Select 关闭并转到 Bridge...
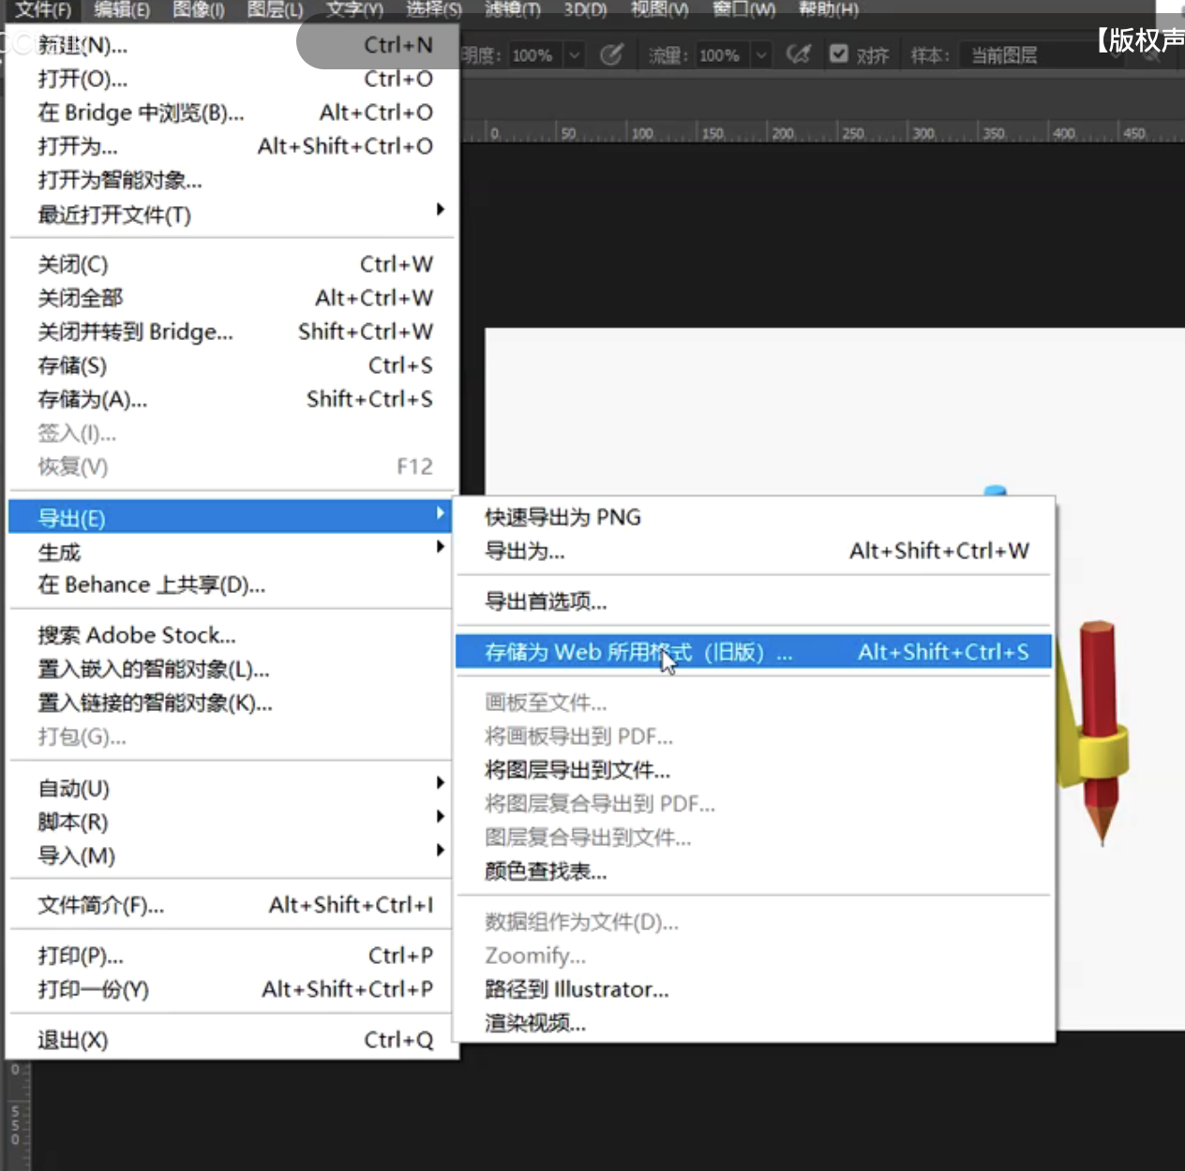Image resolution: width=1185 pixels, height=1171 pixels. [232, 332]
